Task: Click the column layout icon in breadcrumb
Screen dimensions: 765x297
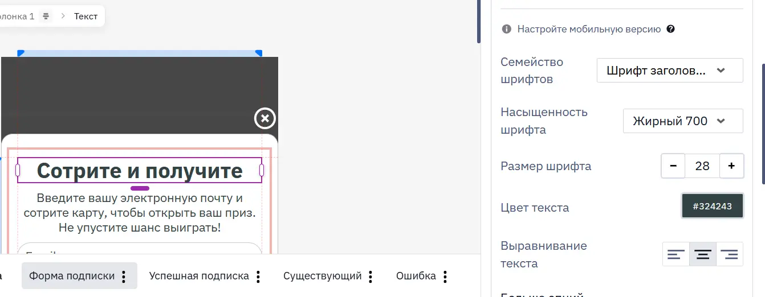Action: [x=46, y=16]
